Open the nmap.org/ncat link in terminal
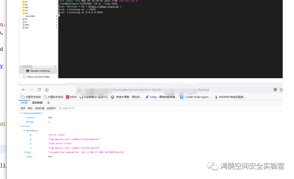The image size is (294, 179). [x=104, y=7]
